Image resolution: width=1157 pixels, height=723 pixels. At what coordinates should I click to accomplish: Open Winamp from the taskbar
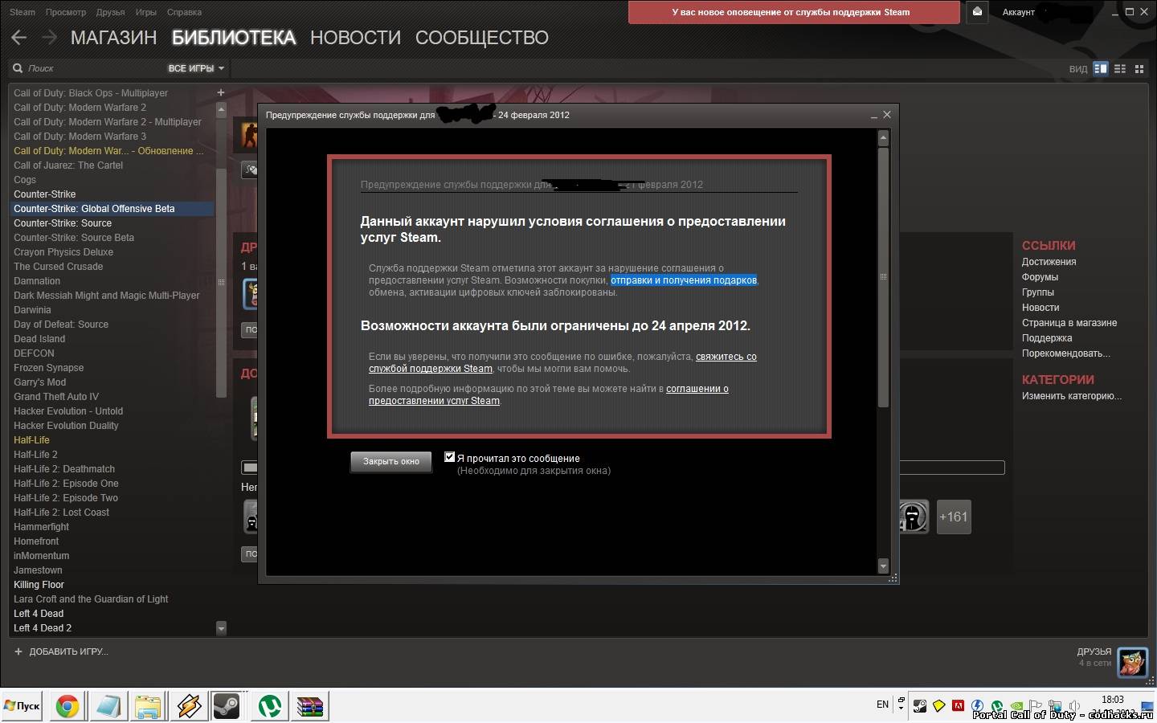point(189,706)
